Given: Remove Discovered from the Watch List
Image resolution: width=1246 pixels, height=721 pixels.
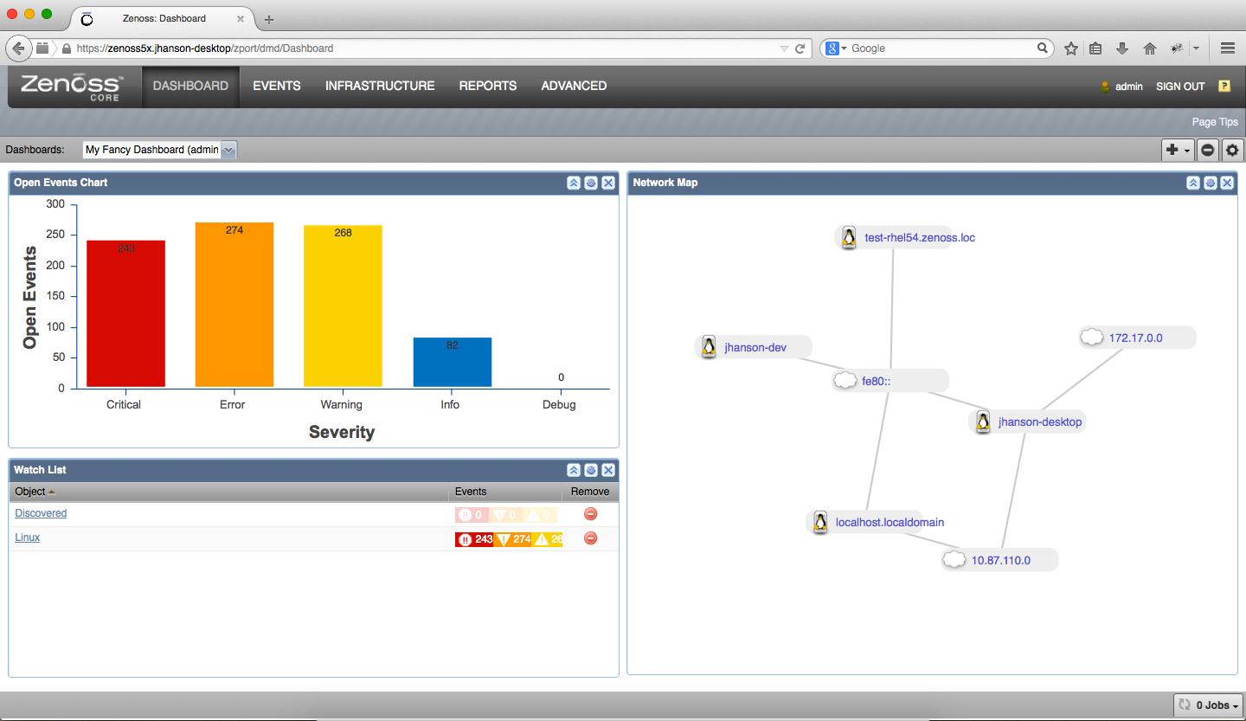Looking at the screenshot, I should 591,514.
